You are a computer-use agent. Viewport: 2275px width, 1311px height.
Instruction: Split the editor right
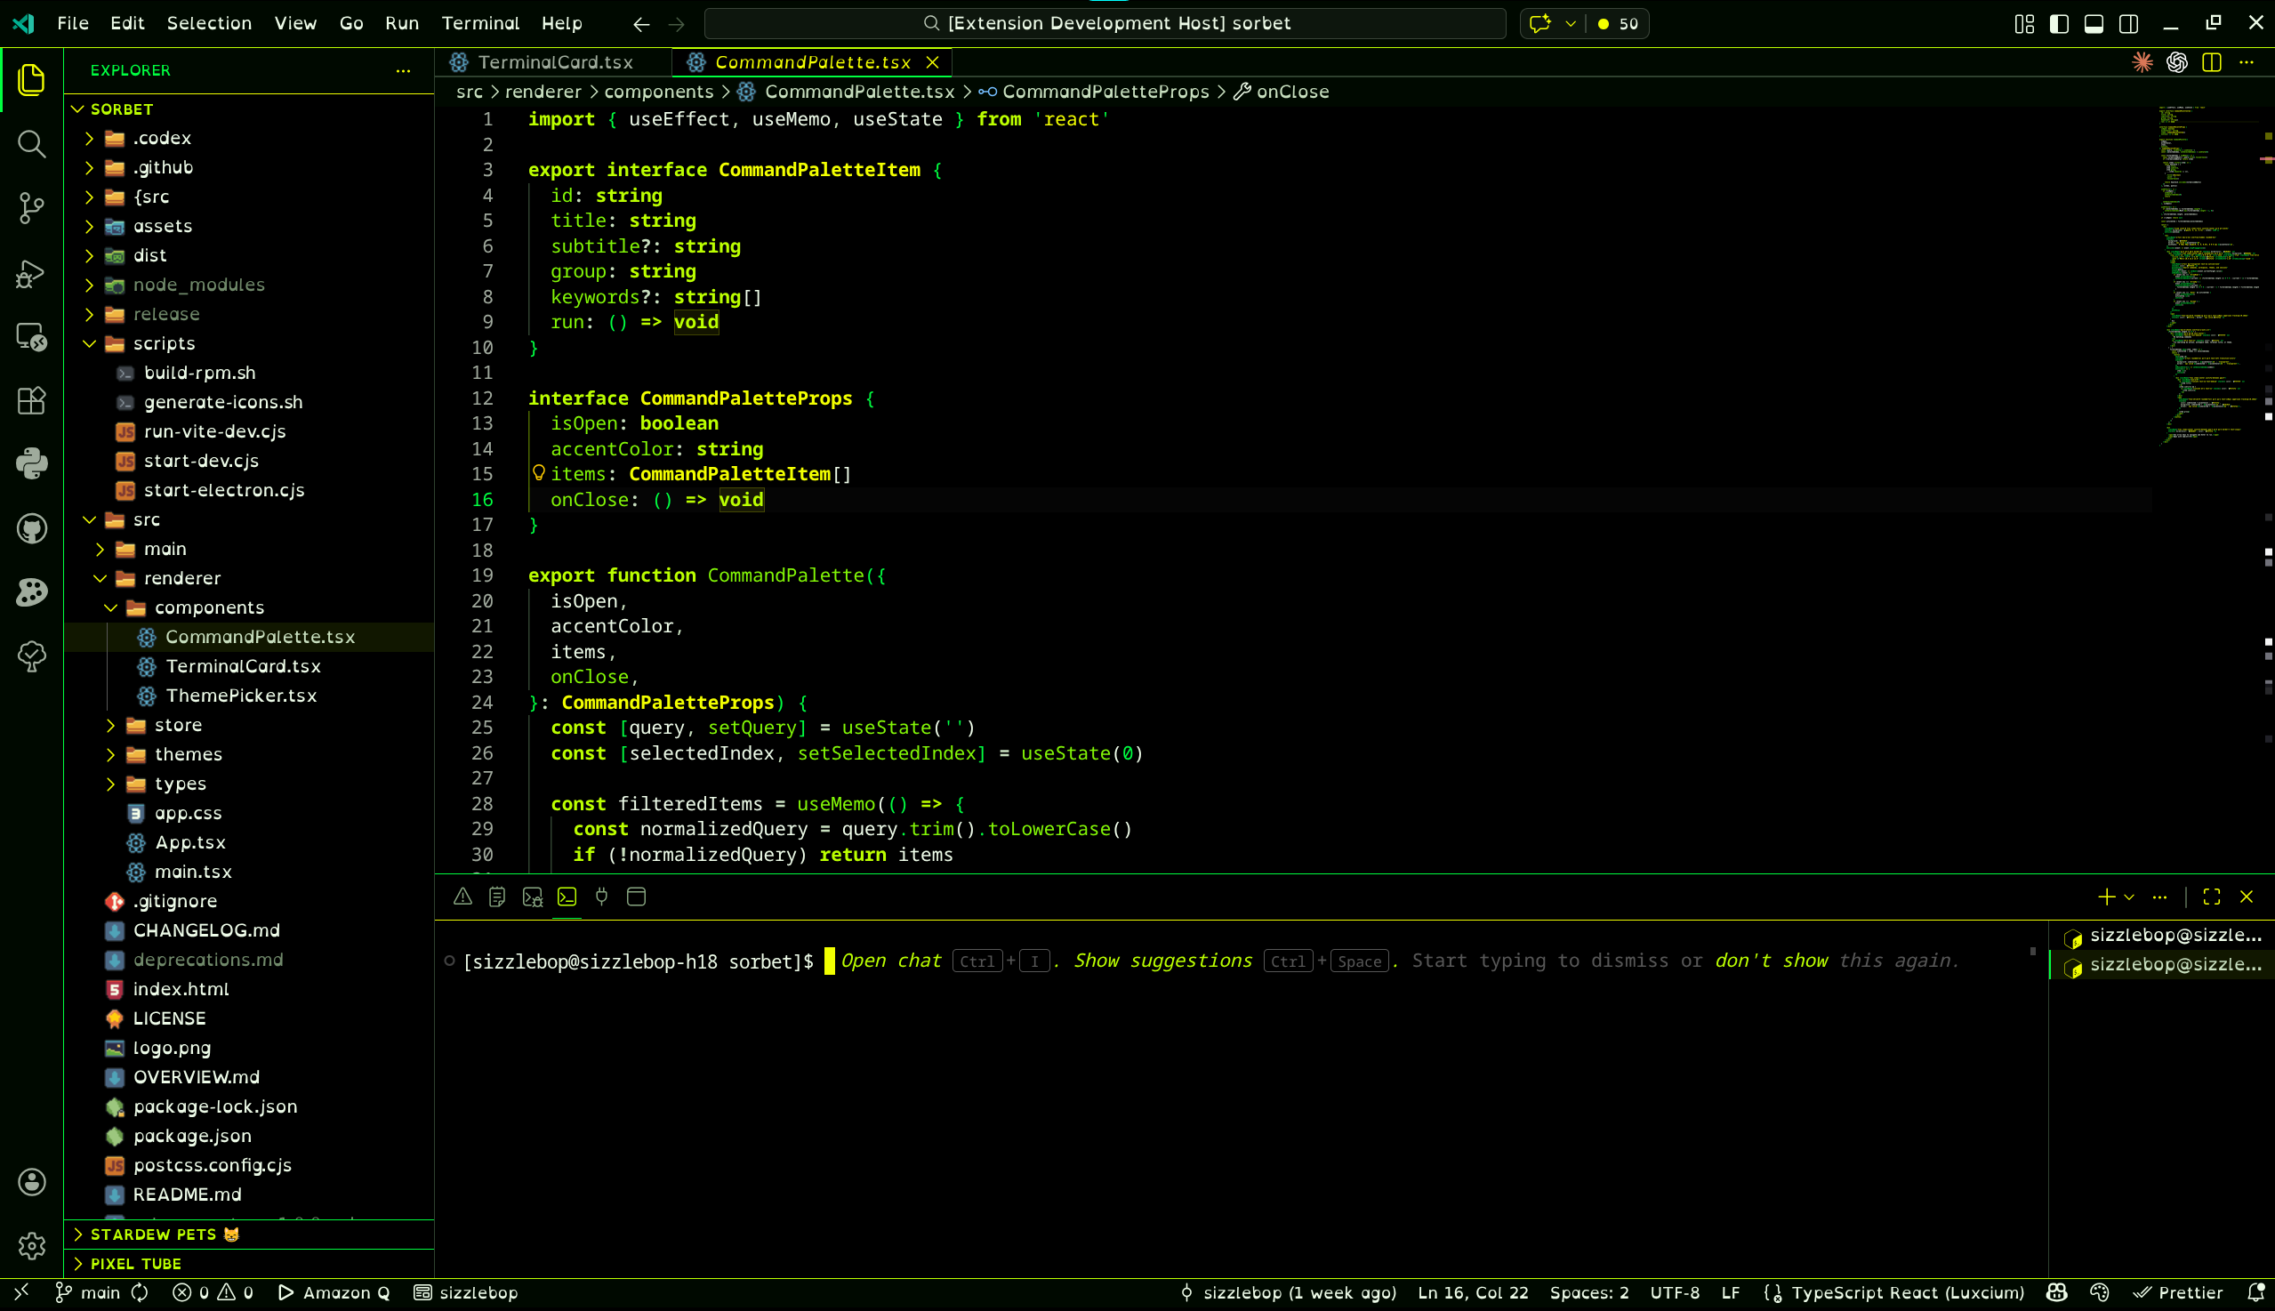pyautogui.click(x=2212, y=62)
